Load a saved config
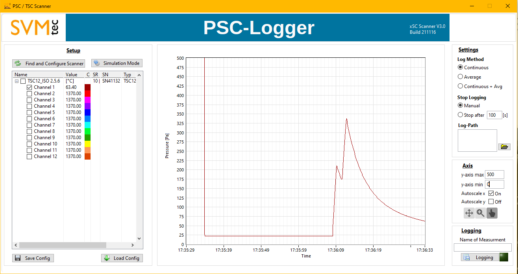The image size is (518, 274). click(x=122, y=258)
